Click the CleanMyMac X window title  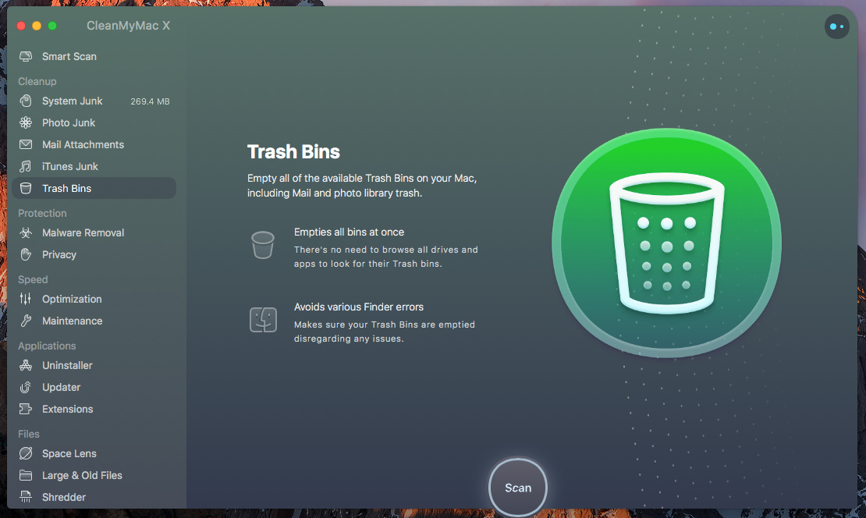tap(128, 26)
